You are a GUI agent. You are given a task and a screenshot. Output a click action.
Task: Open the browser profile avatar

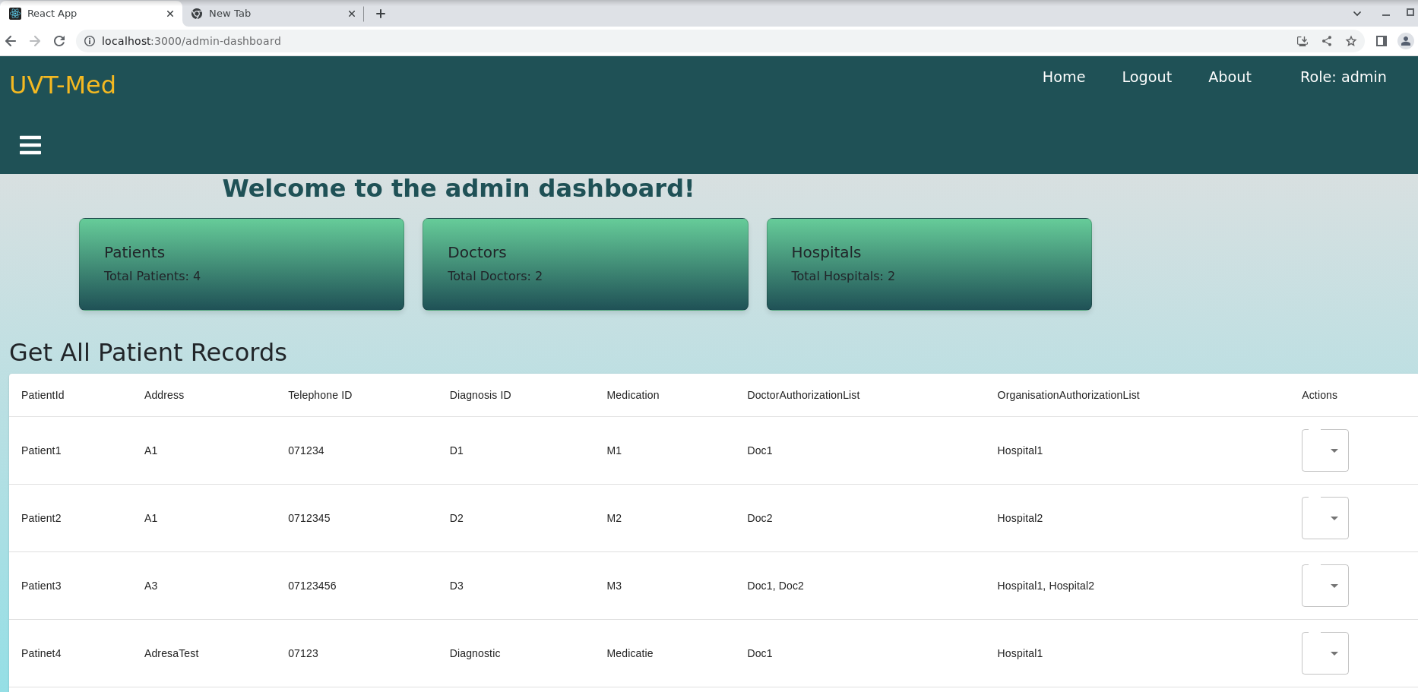[1406, 41]
